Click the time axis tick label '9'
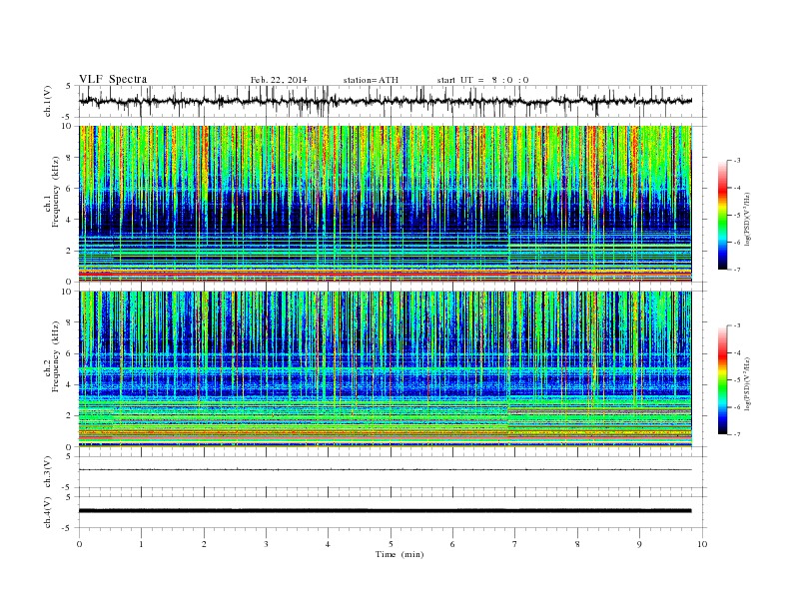Viewport: 791px width, 611px height. tap(639, 544)
